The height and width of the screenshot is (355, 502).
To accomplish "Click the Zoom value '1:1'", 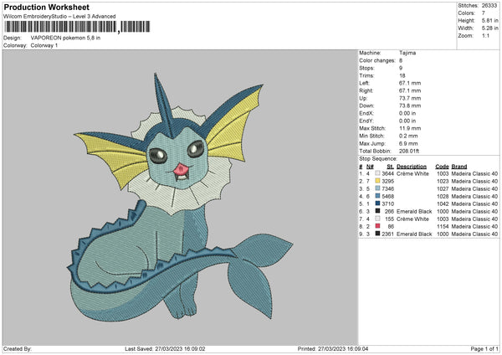I will point(485,35).
